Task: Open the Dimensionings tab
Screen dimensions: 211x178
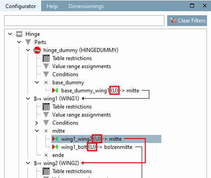Action: 86,6
